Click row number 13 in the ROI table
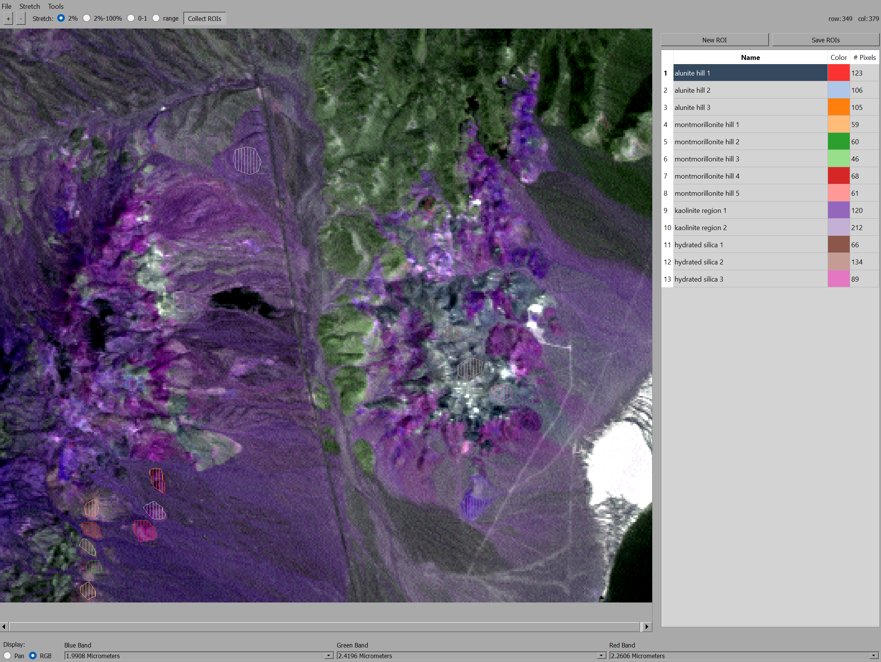 coord(667,279)
